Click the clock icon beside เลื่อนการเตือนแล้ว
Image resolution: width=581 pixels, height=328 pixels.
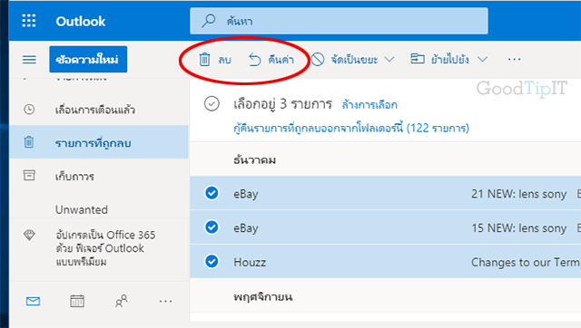[29, 109]
